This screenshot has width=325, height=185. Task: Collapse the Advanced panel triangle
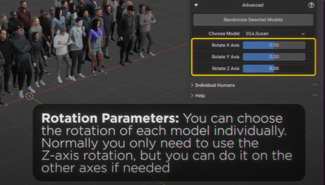click(x=196, y=5)
